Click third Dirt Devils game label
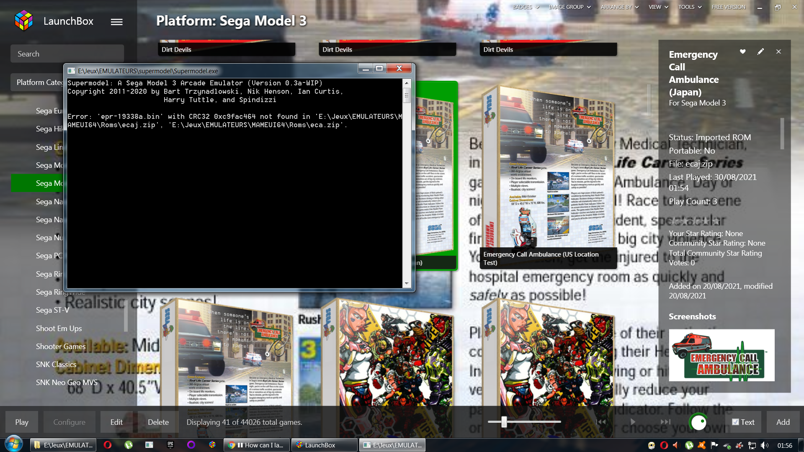Image resolution: width=804 pixels, height=452 pixels. tap(548, 49)
